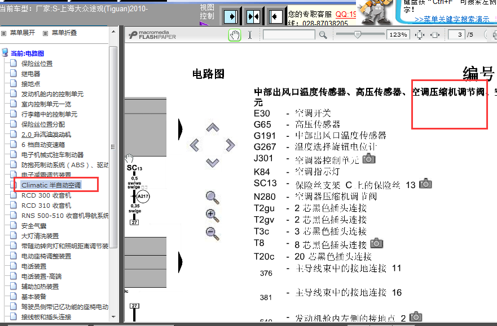
Task: Click the view control right-arrow panel button
Action: coord(230,16)
